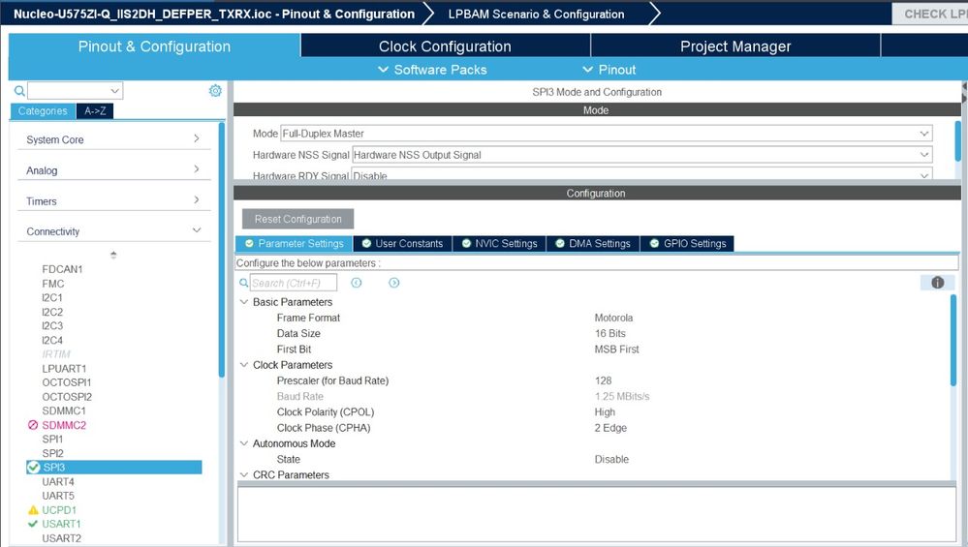Click the USART1 green checkmark icon
The width and height of the screenshot is (968, 547).
33,524
